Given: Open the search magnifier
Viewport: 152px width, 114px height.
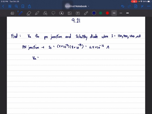Looking at the screenshot, I should (16, 6).
